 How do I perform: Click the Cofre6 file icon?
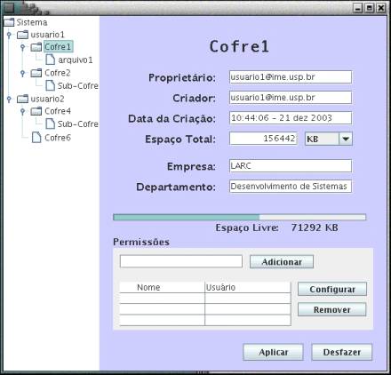pos(36,138)
